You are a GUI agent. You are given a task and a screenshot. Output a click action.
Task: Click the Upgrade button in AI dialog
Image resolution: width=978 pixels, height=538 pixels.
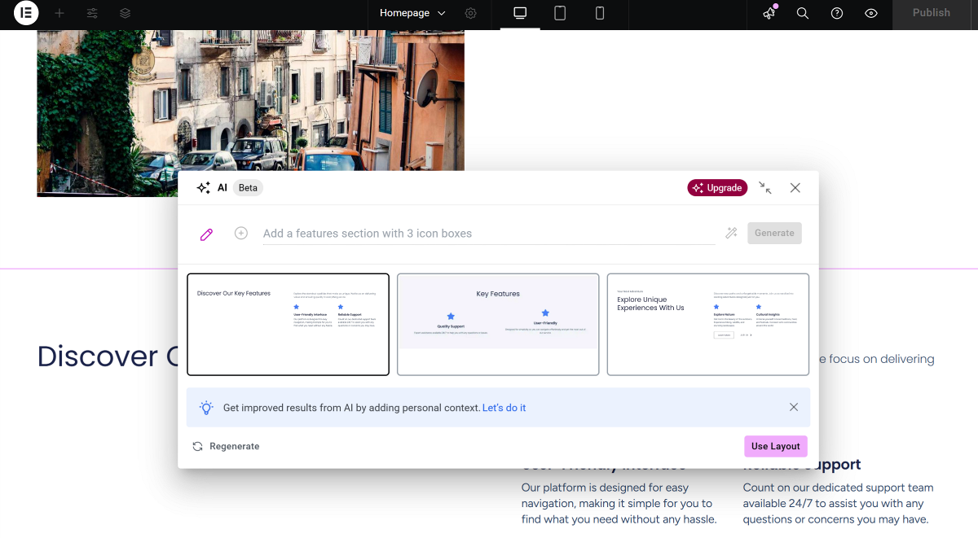(x=717, y=188)
